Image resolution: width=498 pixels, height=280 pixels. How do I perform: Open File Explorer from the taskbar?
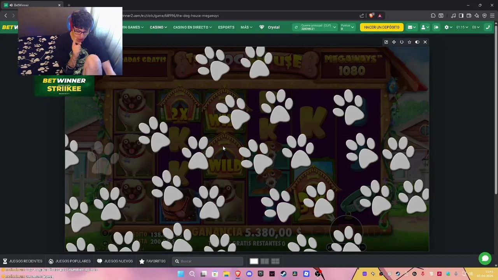226,274
